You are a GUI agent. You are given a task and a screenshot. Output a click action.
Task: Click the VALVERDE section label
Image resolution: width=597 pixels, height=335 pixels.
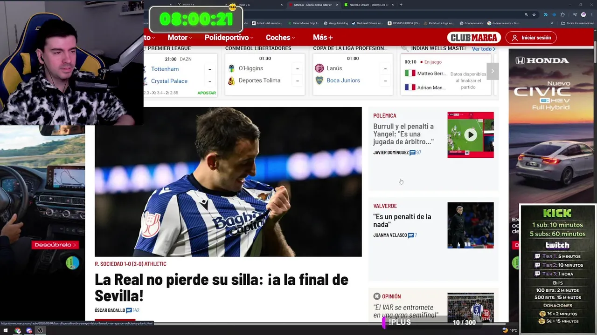[385, 206]
